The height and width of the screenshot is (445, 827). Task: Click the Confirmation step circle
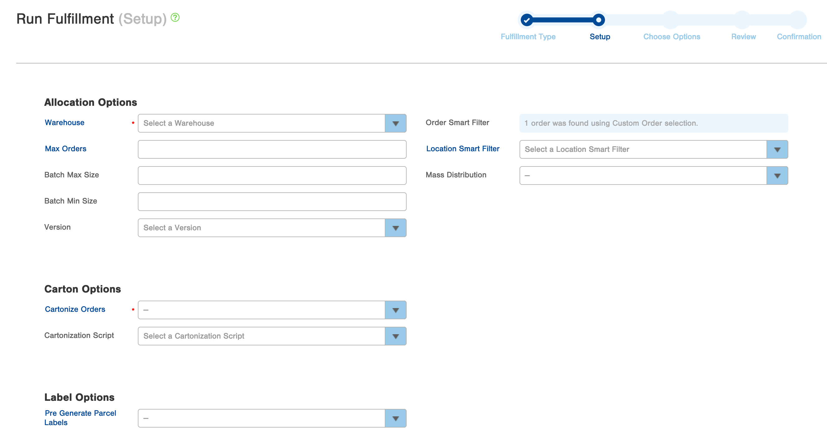coord(798,20)
